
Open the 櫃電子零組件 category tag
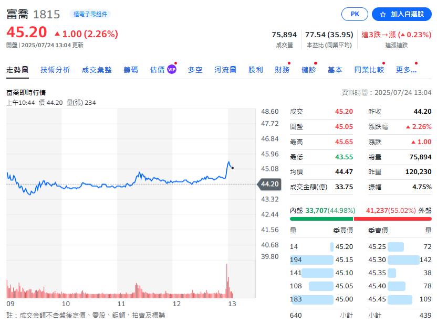(90, 14)
